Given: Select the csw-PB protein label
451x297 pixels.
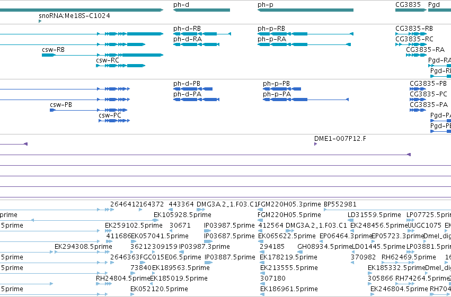Looking at the screenshot, I should 61,105.
